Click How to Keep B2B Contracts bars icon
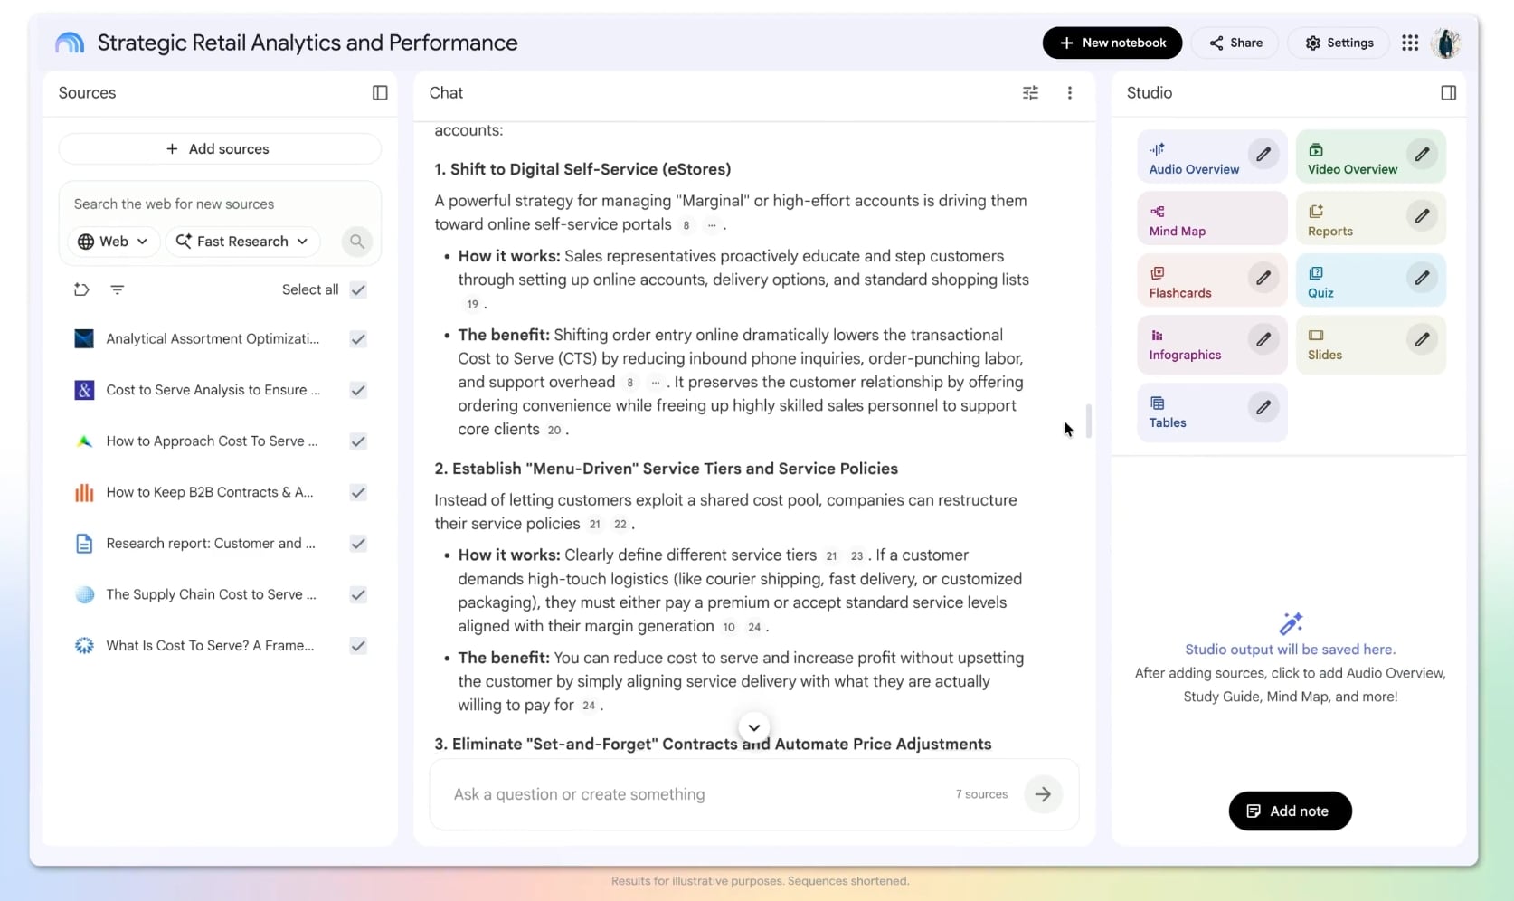Image resolution: width=1514 pixels, height=901 pixels. 84,492
